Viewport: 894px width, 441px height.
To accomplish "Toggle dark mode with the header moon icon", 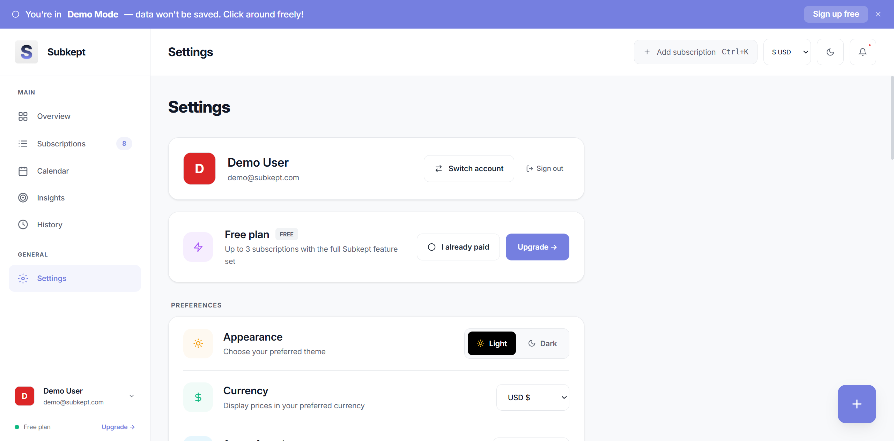I will [830, 52].
